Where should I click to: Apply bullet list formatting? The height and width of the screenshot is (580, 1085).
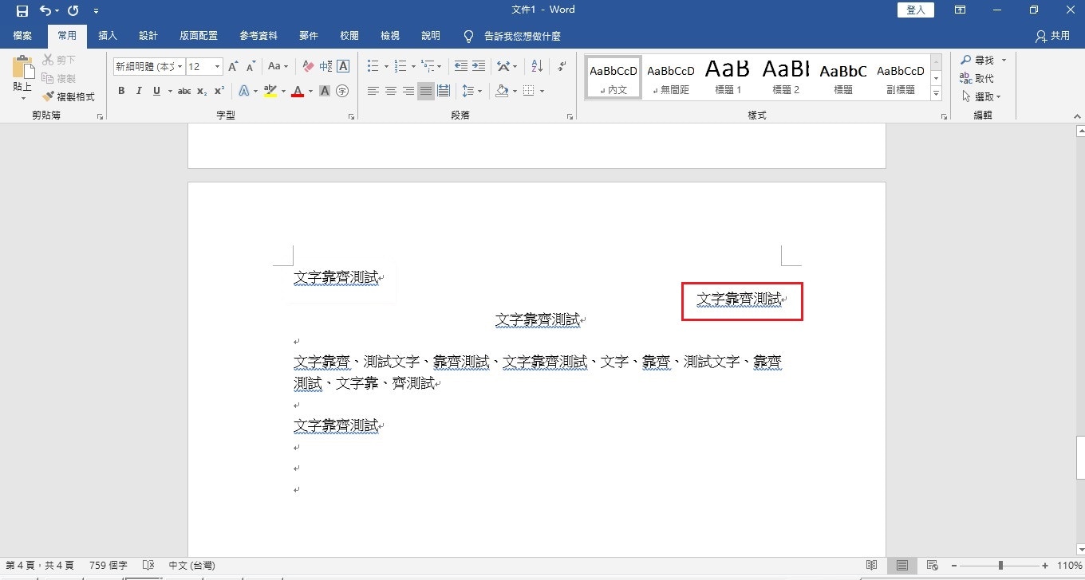click(x=372, y=66)
